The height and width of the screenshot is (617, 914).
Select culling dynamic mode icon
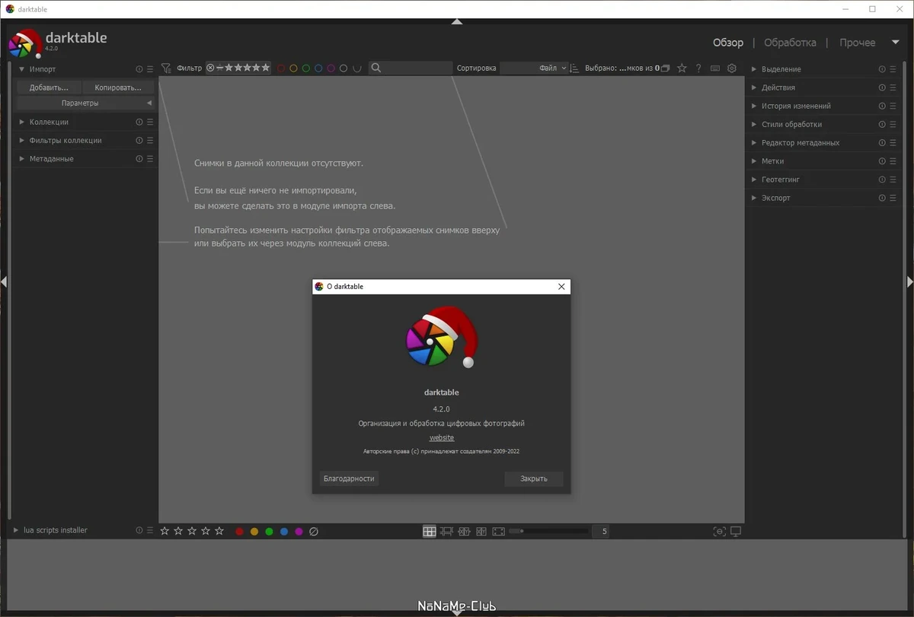point(481,531)
